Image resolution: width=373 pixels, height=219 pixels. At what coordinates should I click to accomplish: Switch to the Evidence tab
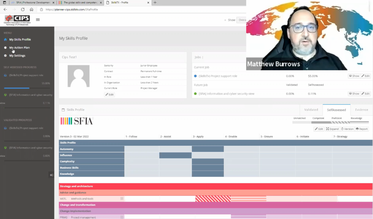pos(361,110)
